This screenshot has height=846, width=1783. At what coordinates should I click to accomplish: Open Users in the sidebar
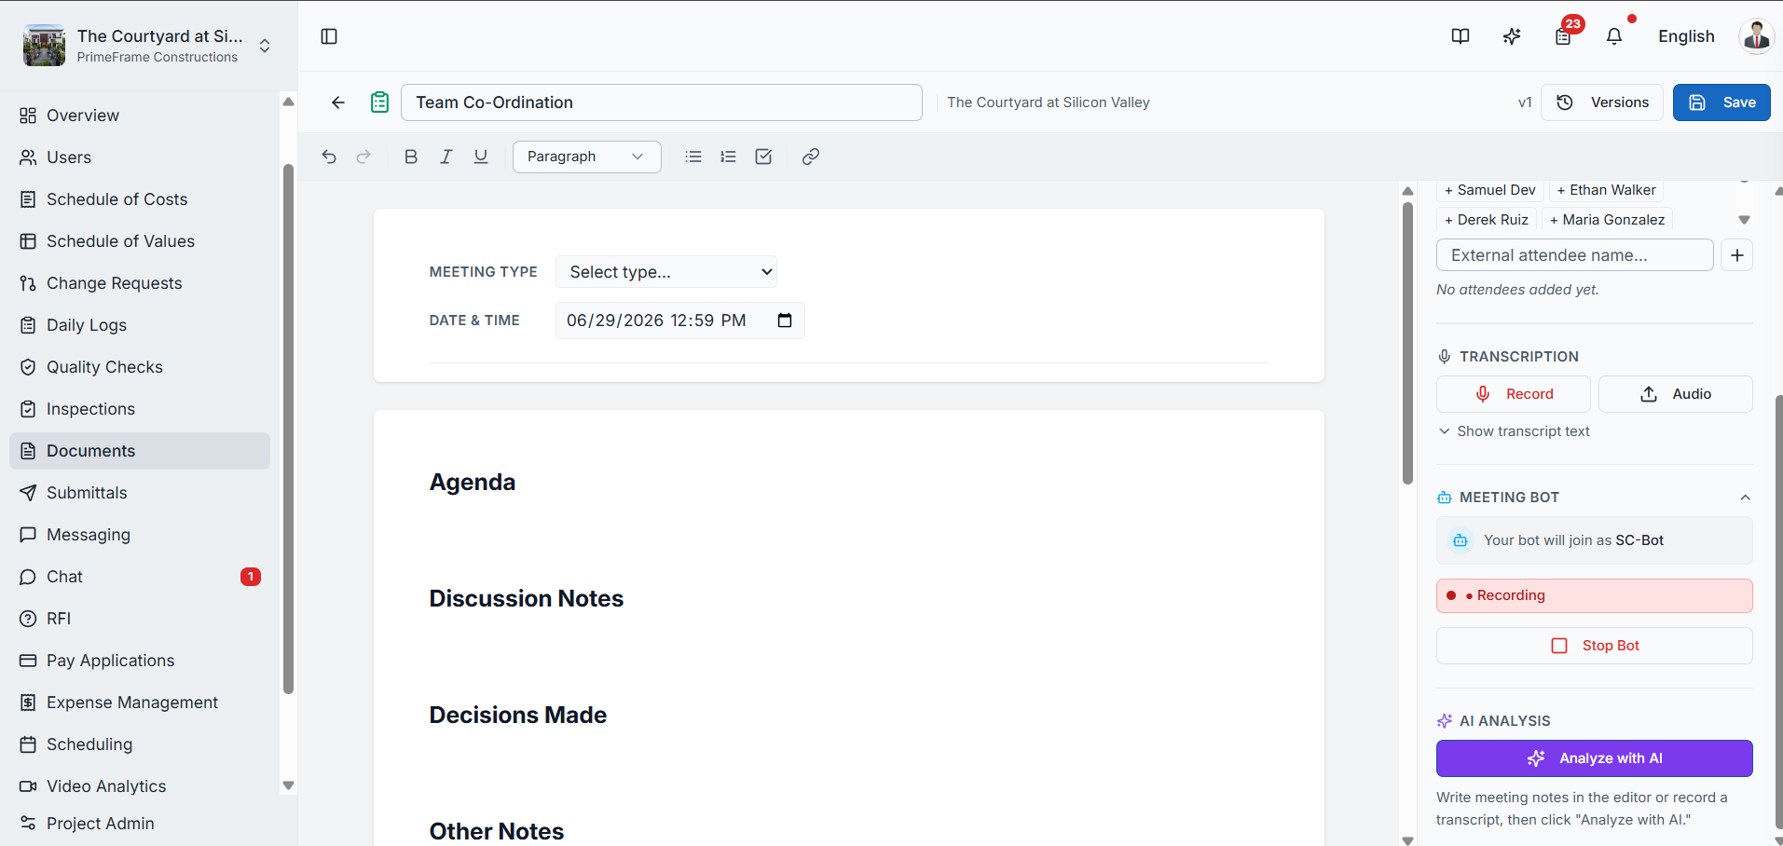(140, 157)
